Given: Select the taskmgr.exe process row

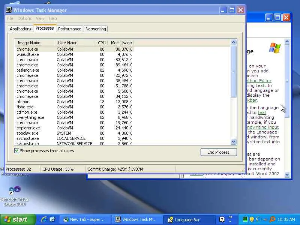Looking at the screenshot, I should click(74, 70).
